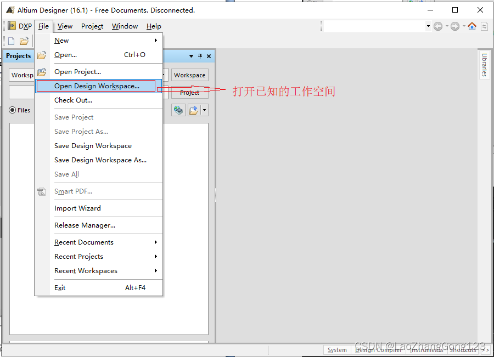Click the Smart PDF menu icon
The height and width of the screenshot is (357, 494).
[42, 191]
